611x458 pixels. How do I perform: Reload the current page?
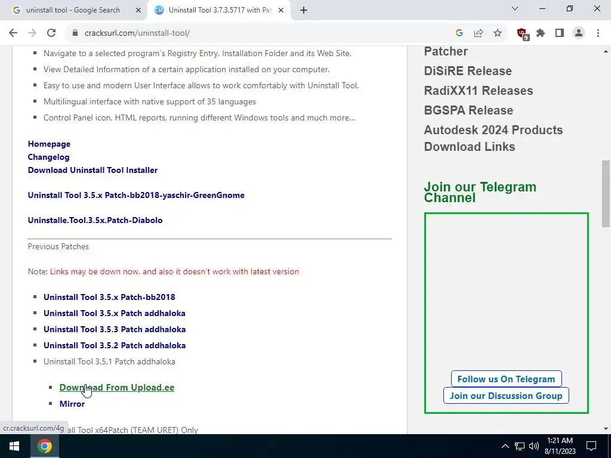[x=51, y=33]
